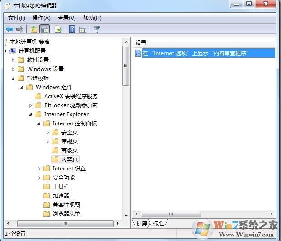Click the Internet Explorer folder icon
Viewport: 281px width, 241px height.
click(38, 114)
